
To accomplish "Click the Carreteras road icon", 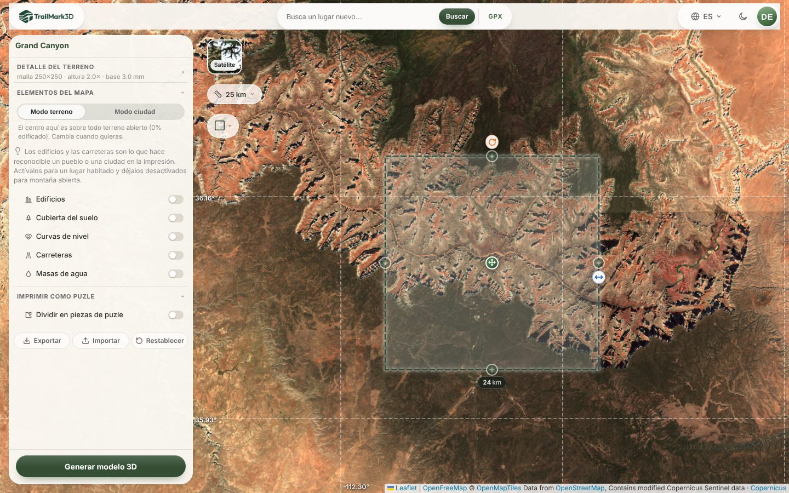I will point(28,255).
